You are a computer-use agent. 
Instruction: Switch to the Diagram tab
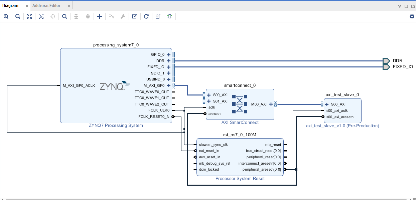click(x=10, y=6)
